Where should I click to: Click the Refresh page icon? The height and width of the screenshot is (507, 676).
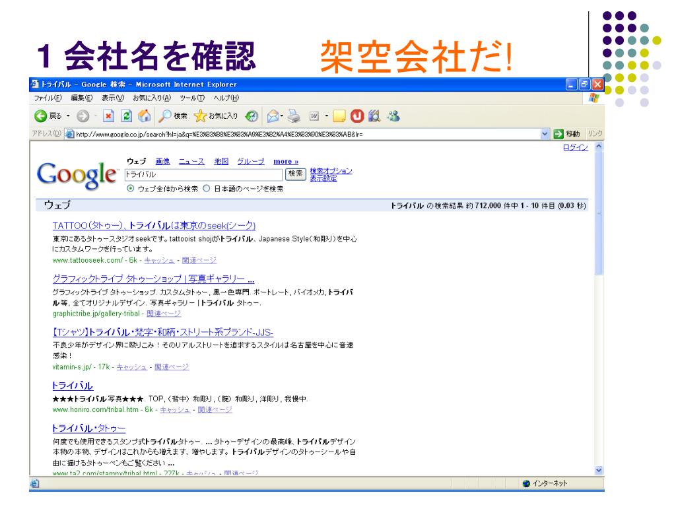click(126, 116)
